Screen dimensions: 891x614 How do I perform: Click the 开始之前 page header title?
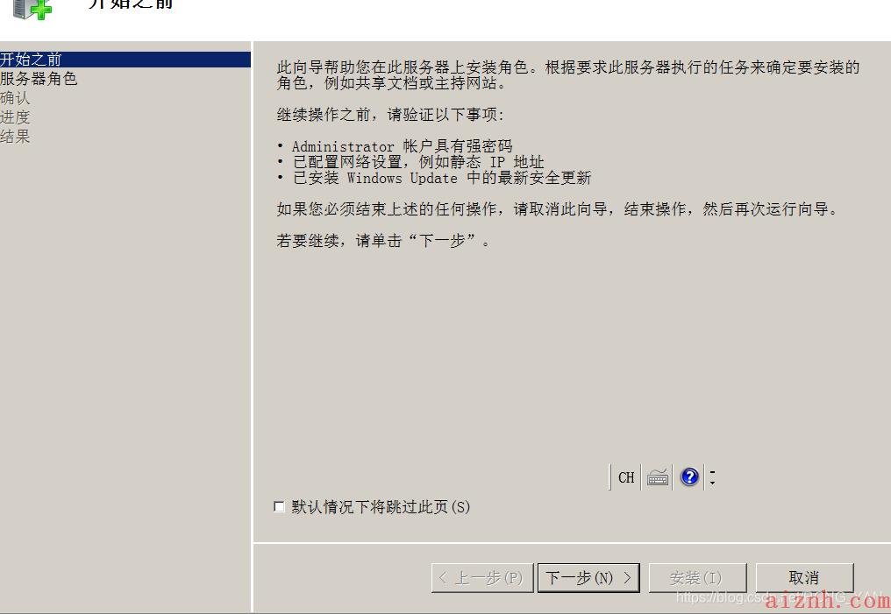[130, 4]
